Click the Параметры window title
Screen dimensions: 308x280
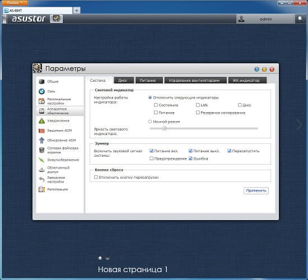pyautogui.click(x=66, y=69)
